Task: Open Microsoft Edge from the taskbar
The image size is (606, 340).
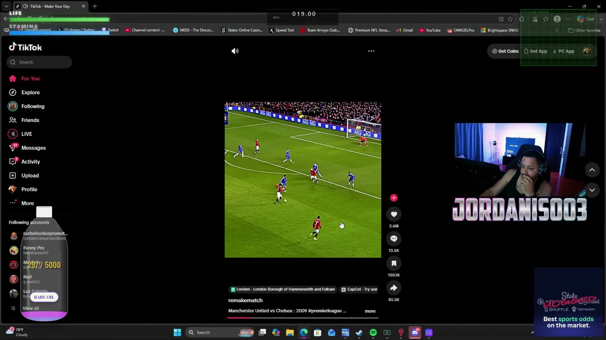Action: 303,332
